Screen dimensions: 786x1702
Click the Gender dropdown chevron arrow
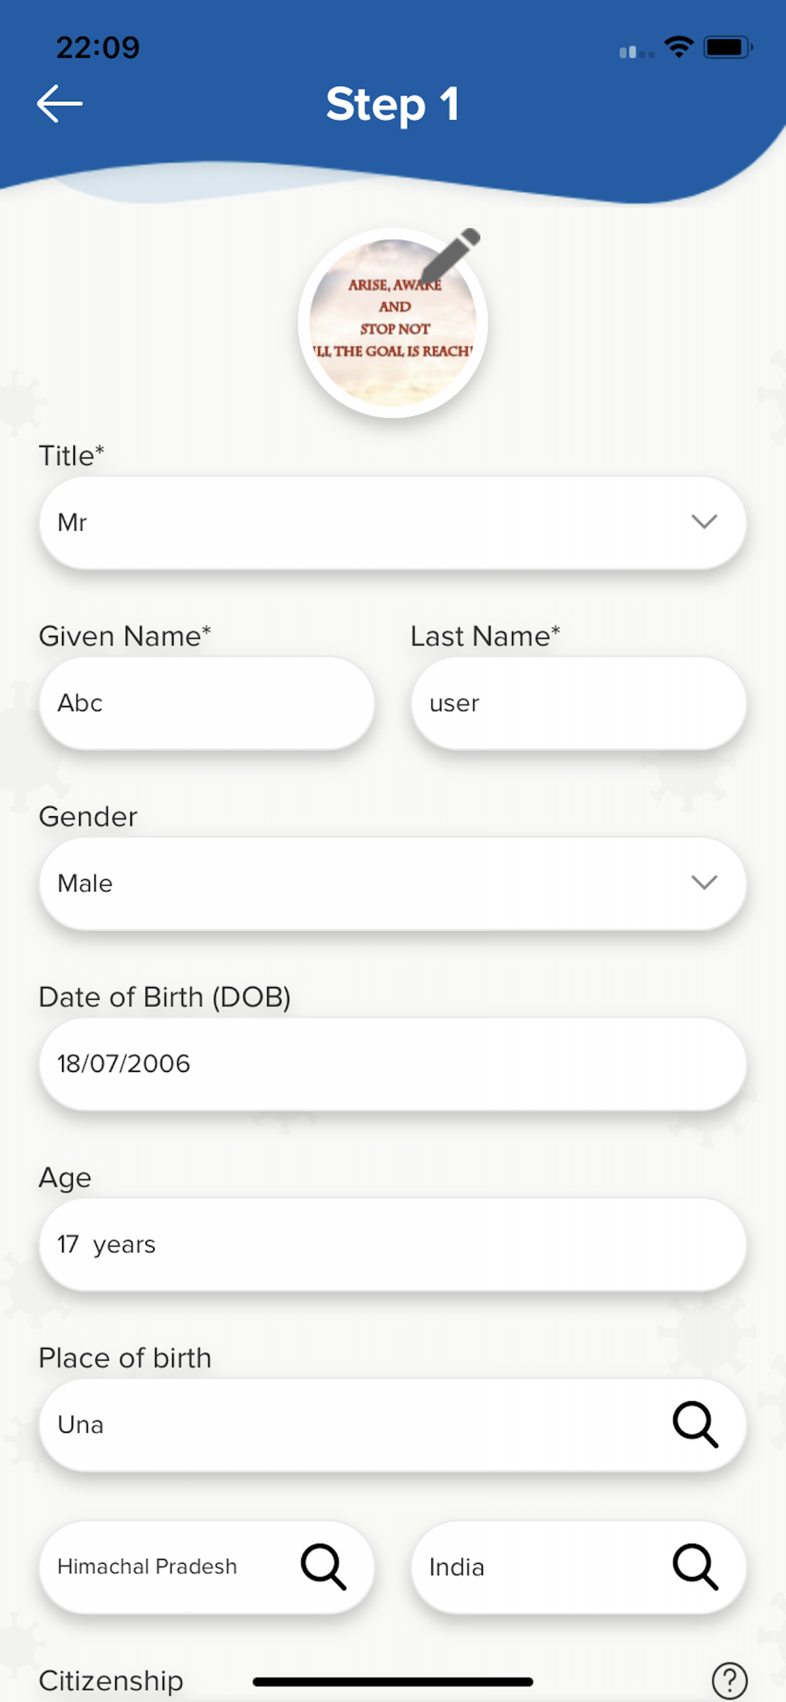point(703,883)
